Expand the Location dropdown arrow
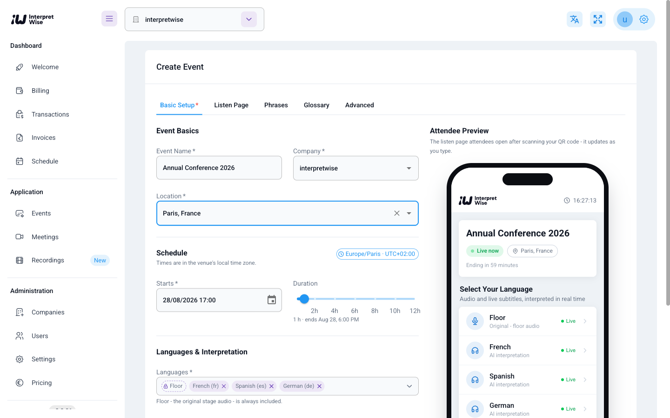Image resolution: width=670 pixels, height=418 pixels. coord(409,213)
